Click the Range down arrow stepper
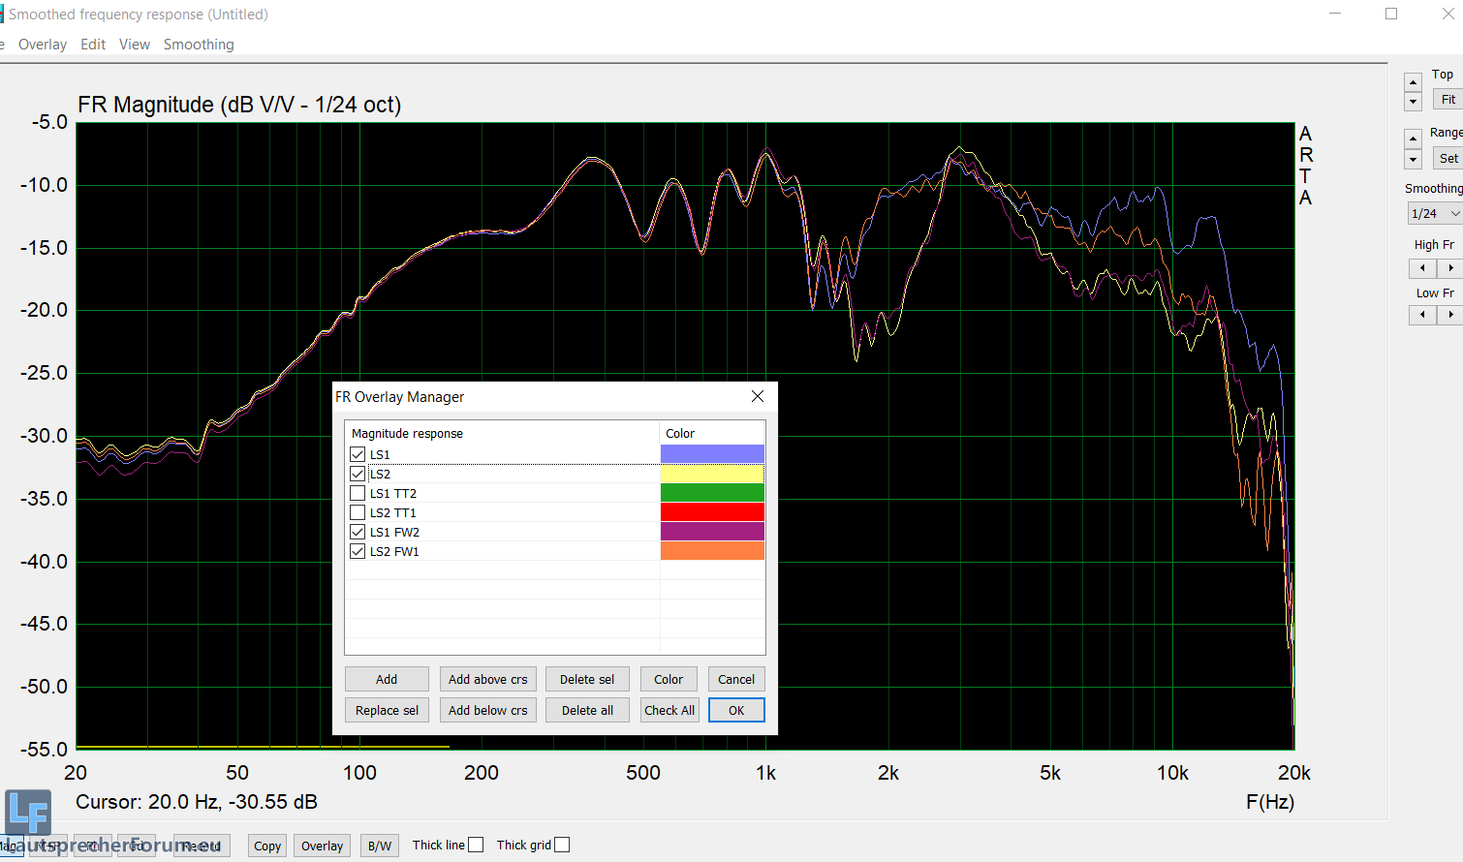 tap(1413, 160)
